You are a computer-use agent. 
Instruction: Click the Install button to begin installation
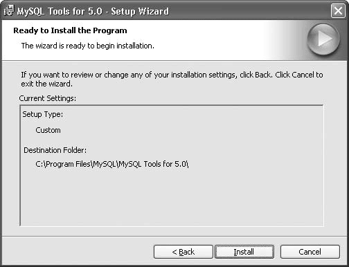click(x=244, y=252)
